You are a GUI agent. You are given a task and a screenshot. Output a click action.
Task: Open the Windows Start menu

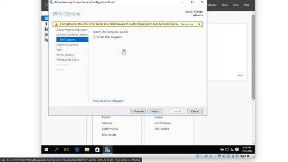[x=46, y=150]
